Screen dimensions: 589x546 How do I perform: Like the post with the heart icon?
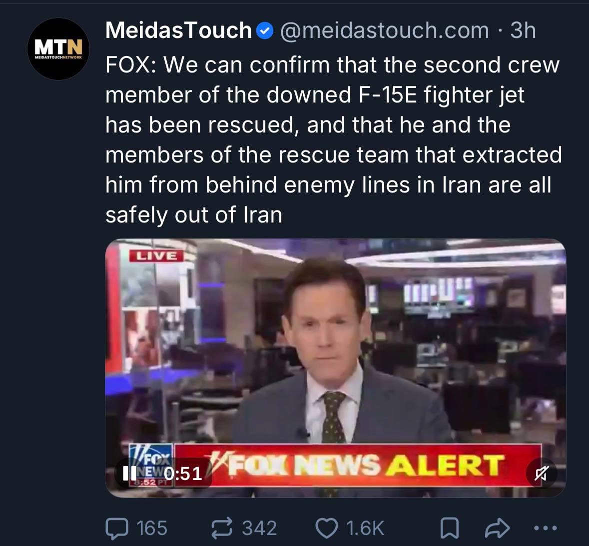(x=327, y=528)
